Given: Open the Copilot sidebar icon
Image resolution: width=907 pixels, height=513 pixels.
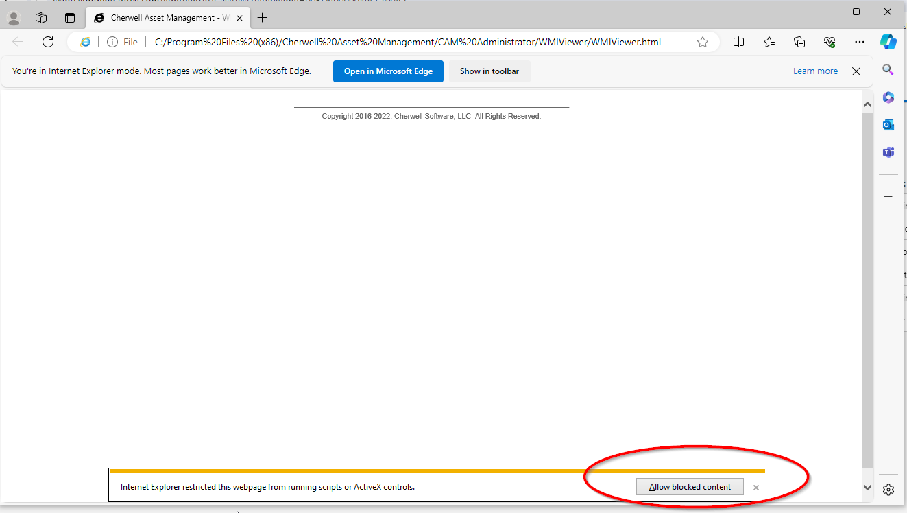Looking at the screenshot, I should click(x=888, y=42).
